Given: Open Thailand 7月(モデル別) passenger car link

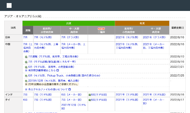Looking at the screenshot, I should coord(43,100).
